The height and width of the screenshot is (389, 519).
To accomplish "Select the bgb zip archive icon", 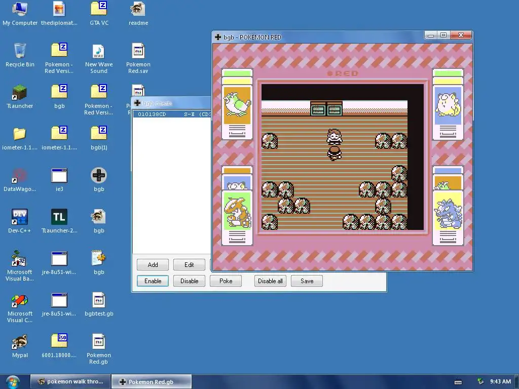I will pyautogui.click(x=59, y=97).
